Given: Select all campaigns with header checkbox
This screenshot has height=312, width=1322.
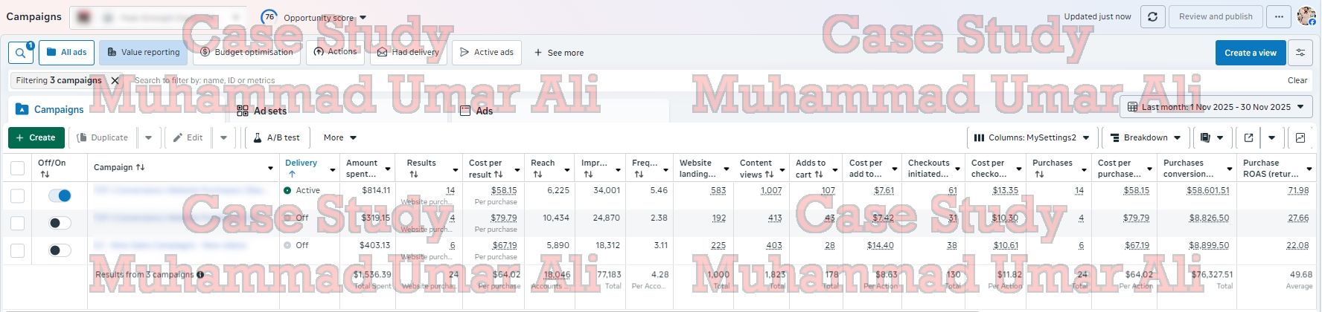Looking at the screenshot, I should pyautogui.click(x=18, y=169).
